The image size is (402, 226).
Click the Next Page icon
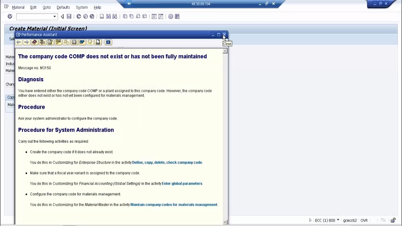(138, 16)
